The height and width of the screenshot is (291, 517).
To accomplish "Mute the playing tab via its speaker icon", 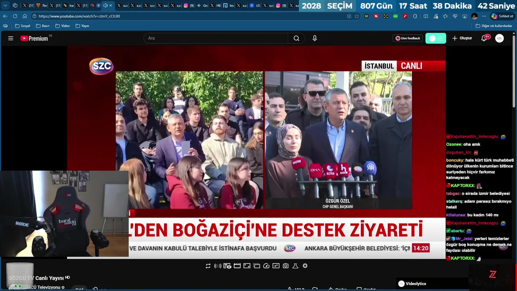I will point(105,5).
